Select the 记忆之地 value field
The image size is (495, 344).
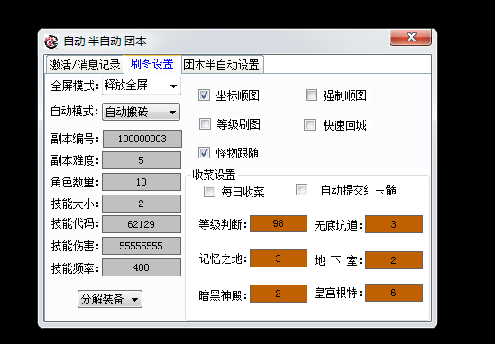[x=279, y=258]
